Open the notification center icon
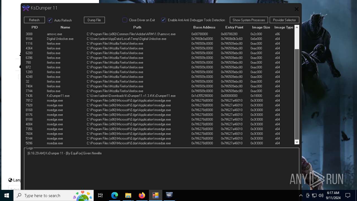Image resolution: width=357 pixels, height=201 pixels. coord(348,195)
